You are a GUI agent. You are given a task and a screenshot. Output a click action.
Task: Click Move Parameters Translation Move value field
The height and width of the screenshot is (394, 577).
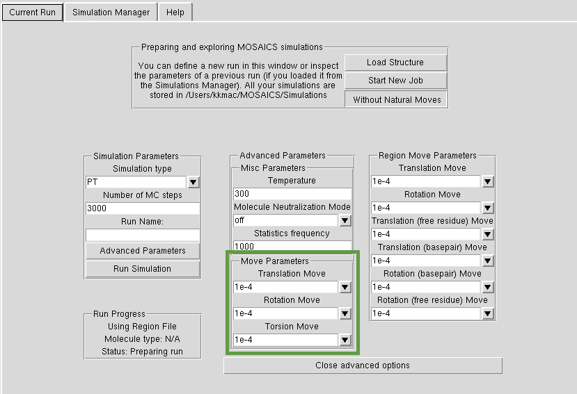click(286, 287)
